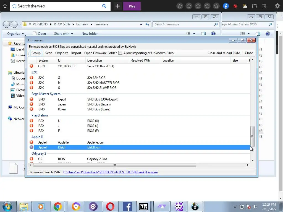Open 7-Zip from the taskbar
Screen dimensions: 283x212
pos(143,206)
